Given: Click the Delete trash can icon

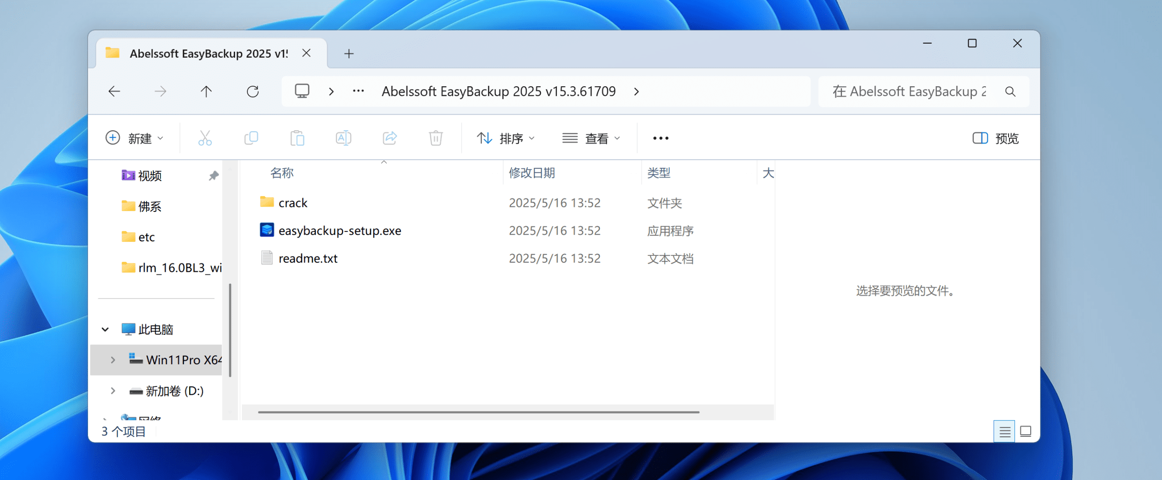Looking at the screenshot, I should [435, 138].
